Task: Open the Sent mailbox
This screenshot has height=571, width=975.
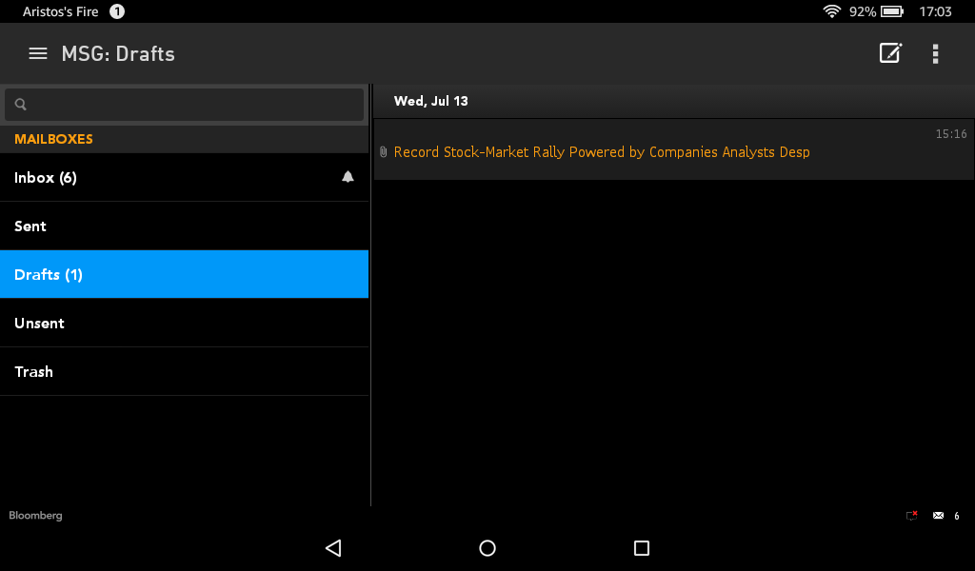Action: [x=143, y=226]
